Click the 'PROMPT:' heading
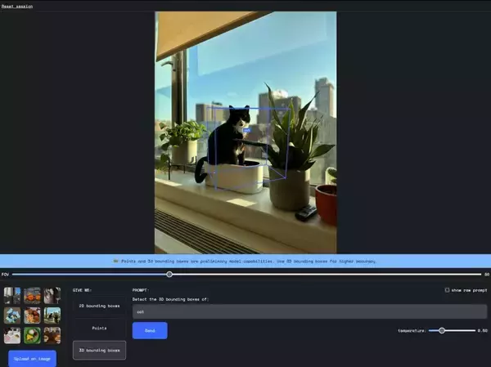Screen dimensions: 491x367 (141, 290)
